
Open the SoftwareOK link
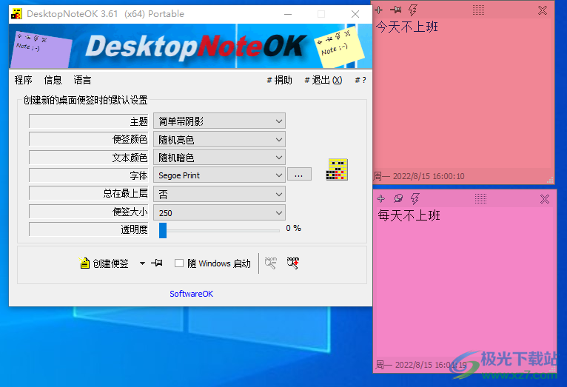pyautogui.click(x=191, y=294)
